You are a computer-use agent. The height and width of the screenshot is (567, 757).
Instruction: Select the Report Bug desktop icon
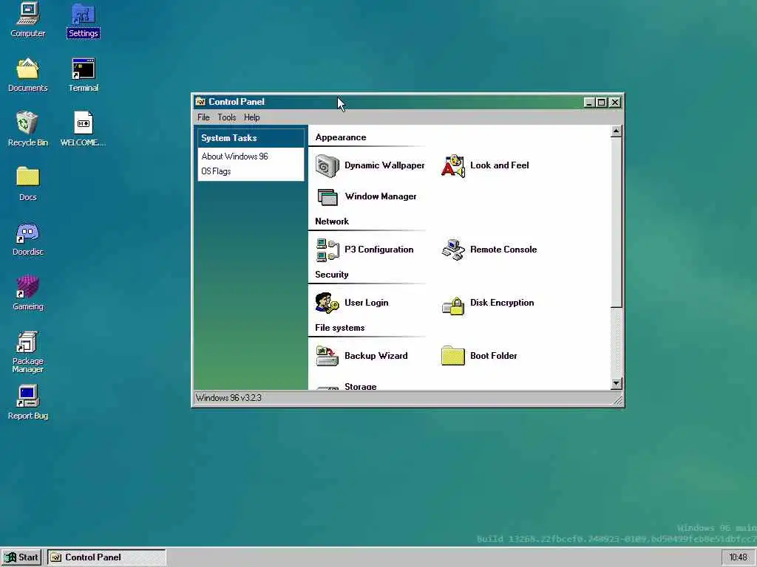tap(27, 402)
